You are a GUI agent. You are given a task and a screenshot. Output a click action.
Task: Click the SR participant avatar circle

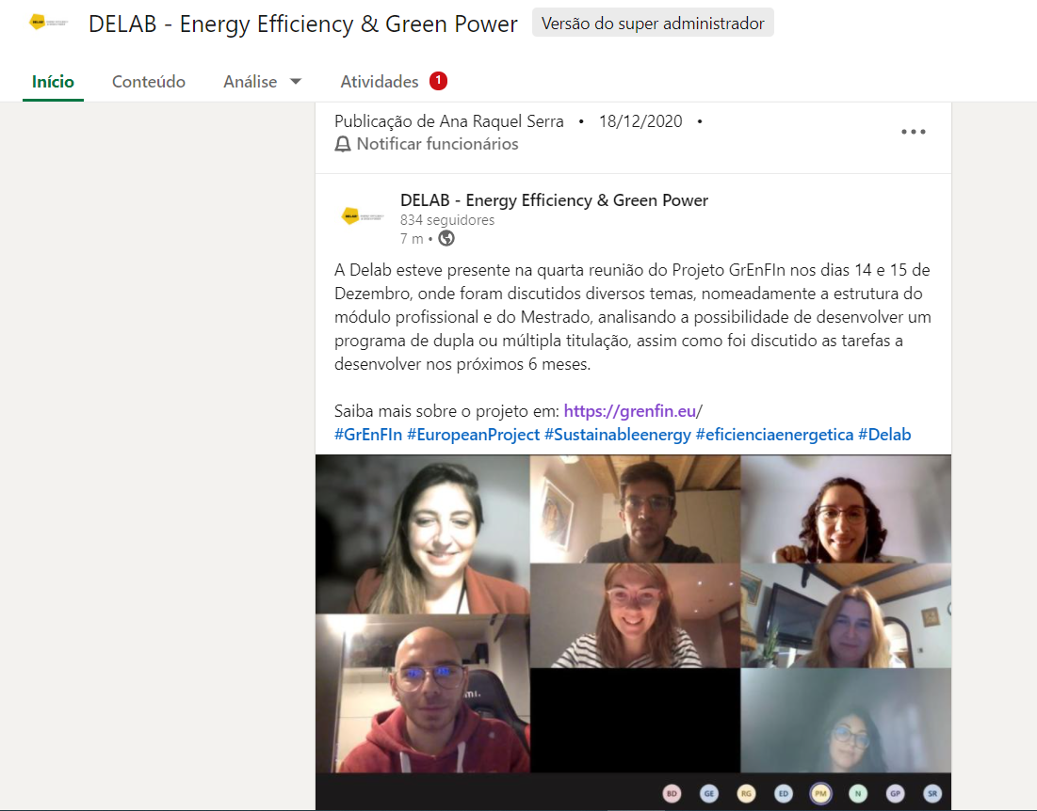(x=932, y=793)
